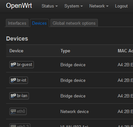Open the Network dropdown menu

pos(99,6)
